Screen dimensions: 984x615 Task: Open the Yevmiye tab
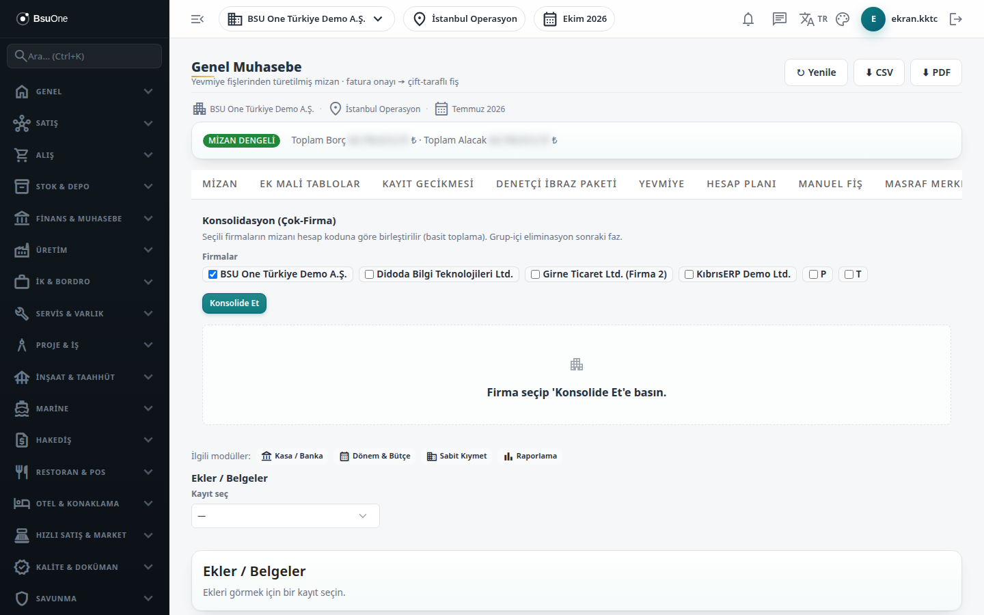(x=661, y=184)
